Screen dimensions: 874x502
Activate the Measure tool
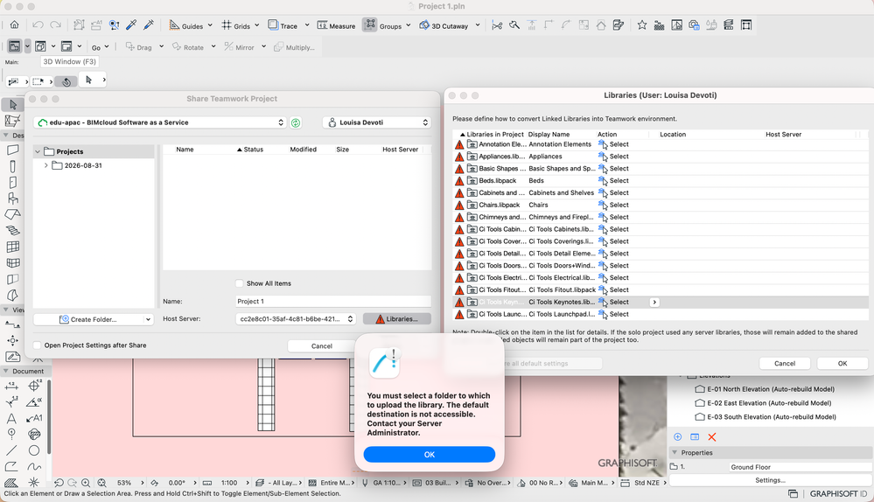tap(336, 25)
